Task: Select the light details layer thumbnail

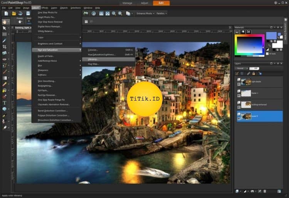Action: (x=246, y=82)
